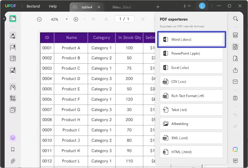
Task: Open the UPDF AI assistant icon
Action: [x=235, y=149]
